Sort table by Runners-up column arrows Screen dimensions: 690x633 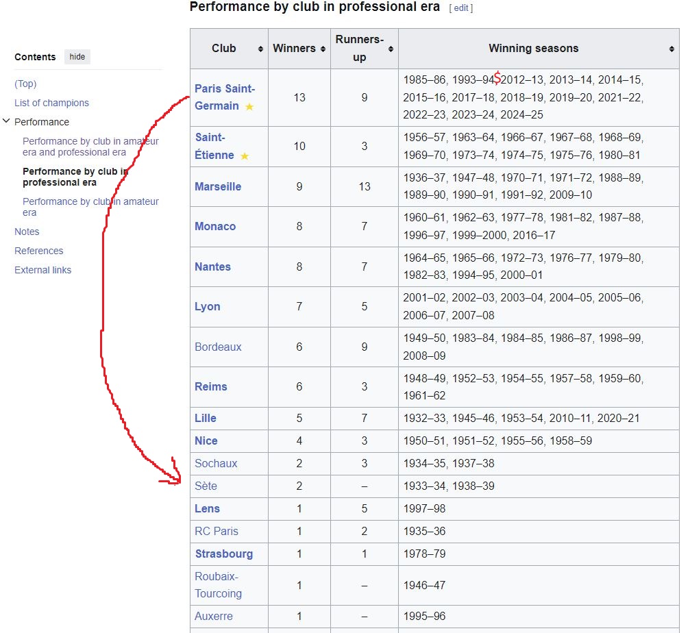pos(391,49)
